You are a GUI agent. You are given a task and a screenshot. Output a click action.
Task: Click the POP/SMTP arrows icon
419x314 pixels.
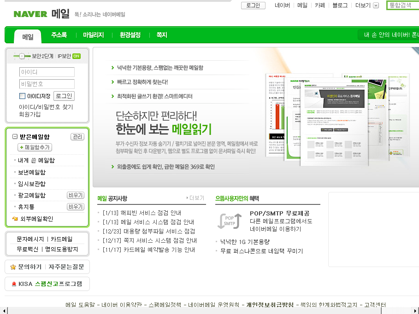pyautogui.click(x=230, y=221)
